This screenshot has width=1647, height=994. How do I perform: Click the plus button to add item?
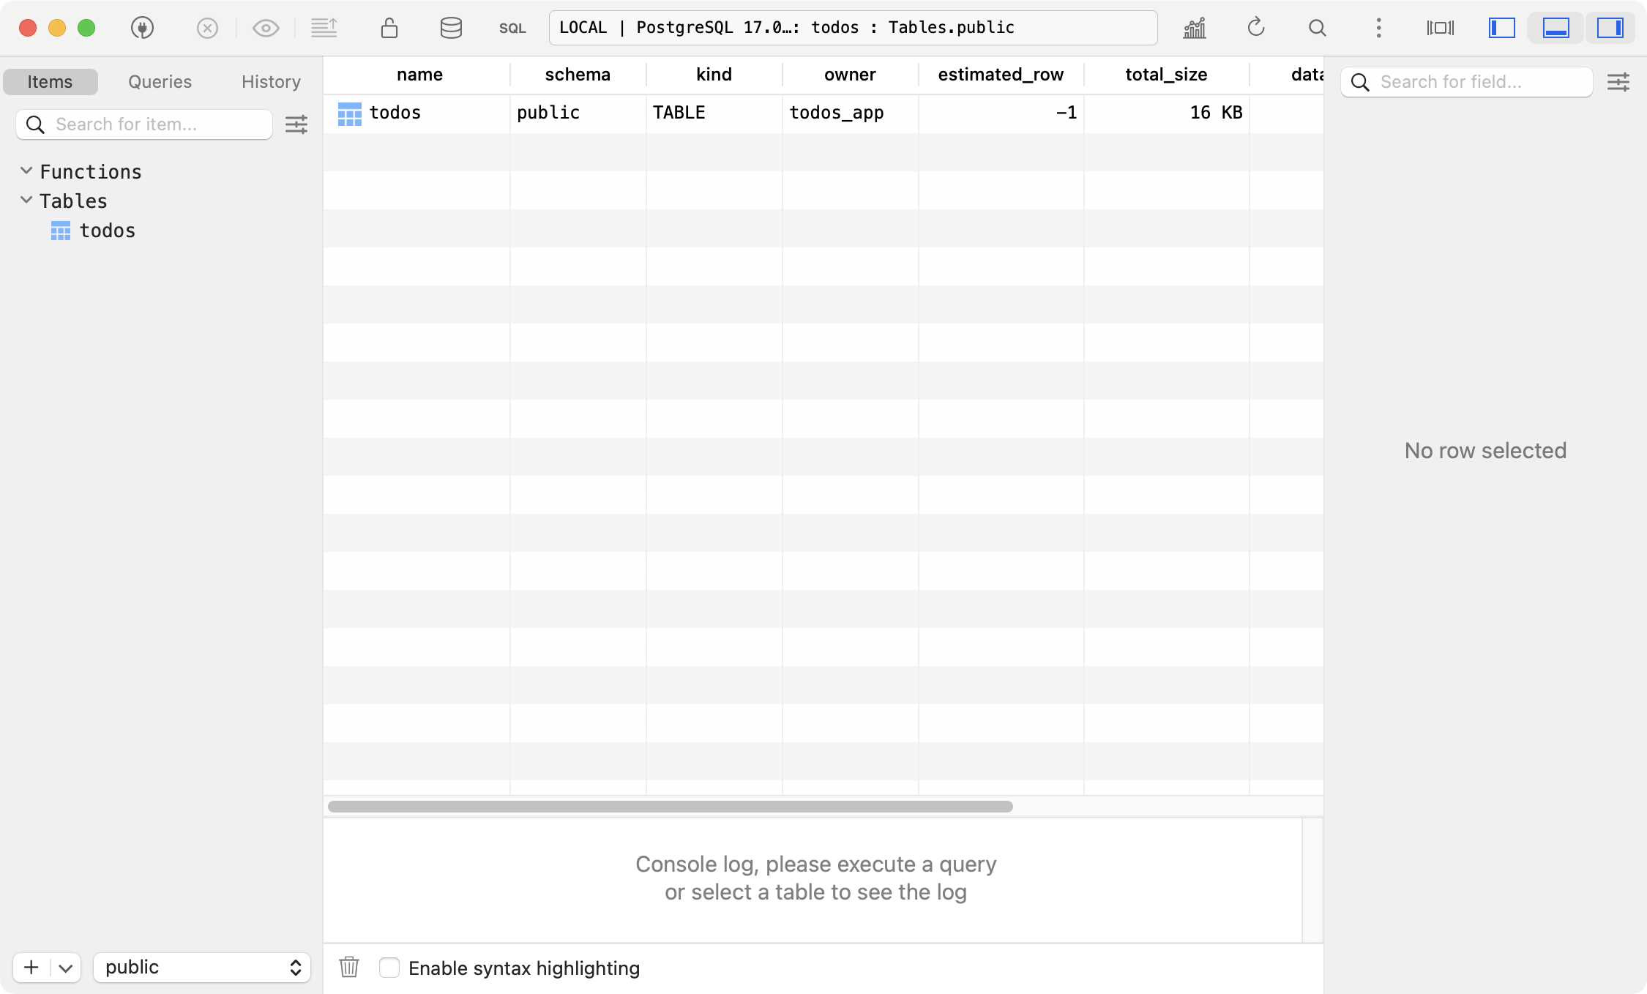pos(31,967)
